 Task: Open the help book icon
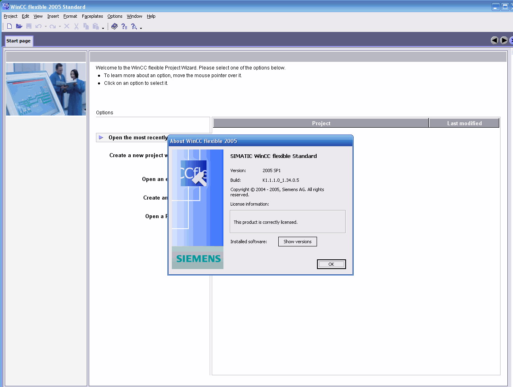115,26
